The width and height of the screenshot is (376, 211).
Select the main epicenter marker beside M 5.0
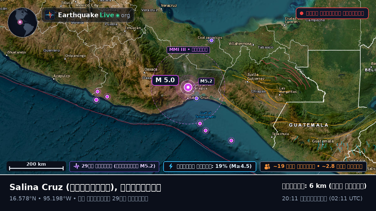coord(188,88)
